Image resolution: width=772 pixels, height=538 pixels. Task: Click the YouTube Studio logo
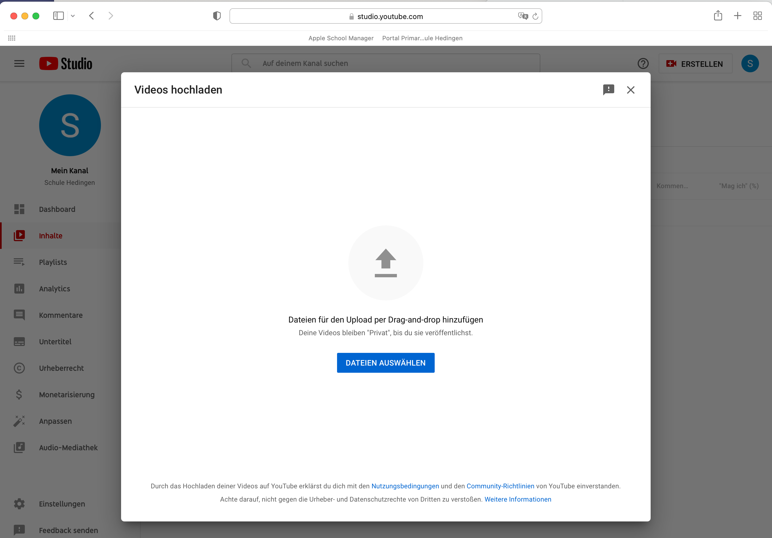[66, 63]
